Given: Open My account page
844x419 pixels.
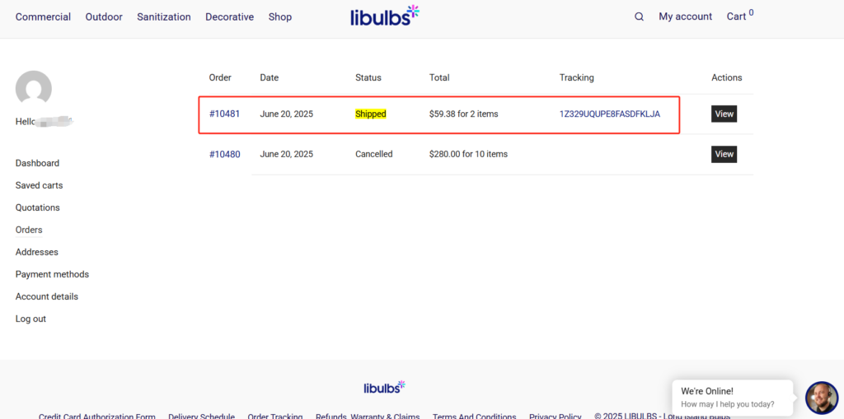Looking at the screenshot, I should pyautogui.click(x=685, y=16).
